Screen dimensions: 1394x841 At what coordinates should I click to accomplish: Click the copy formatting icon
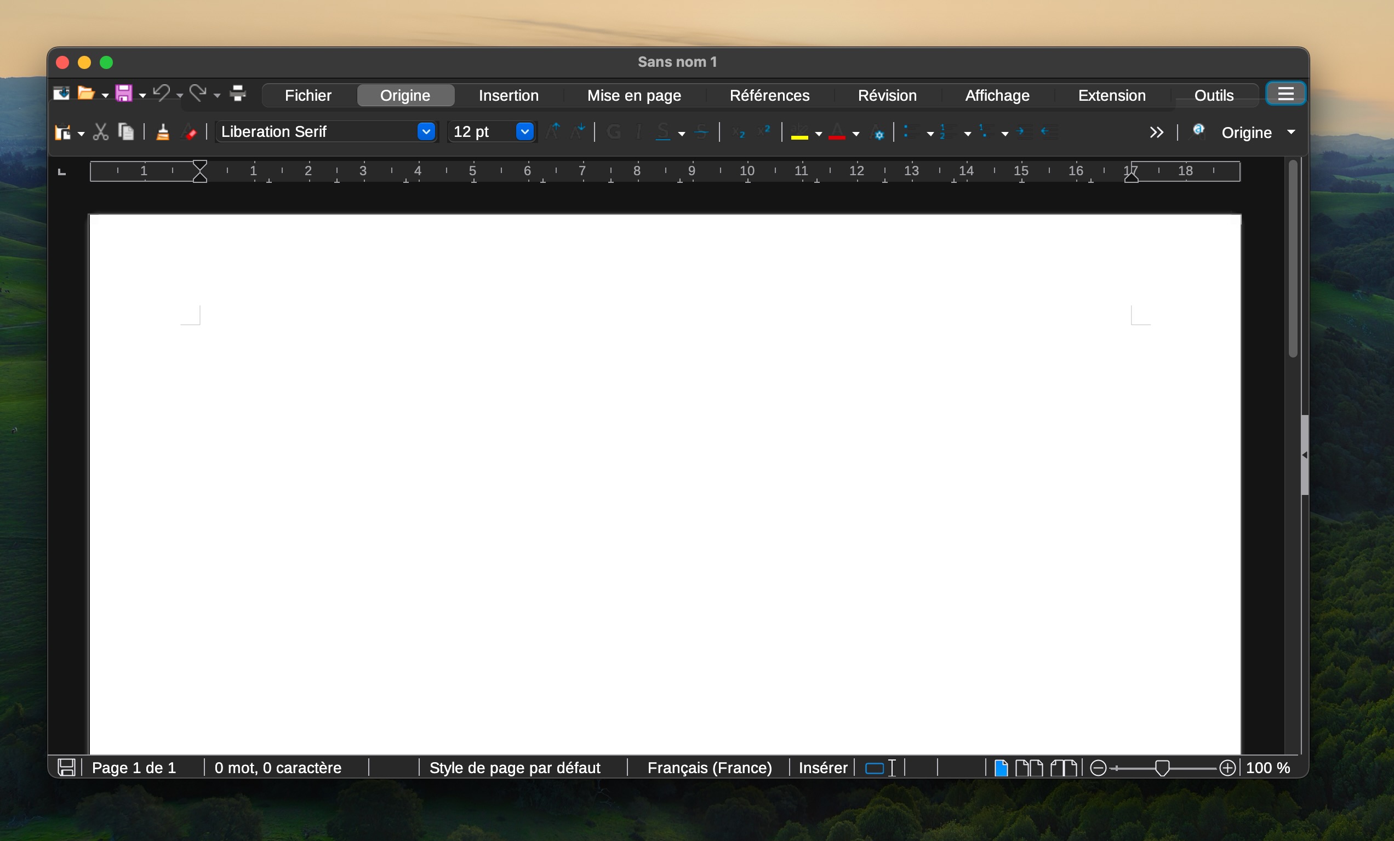pyautogui.click(x=163, y=131)
